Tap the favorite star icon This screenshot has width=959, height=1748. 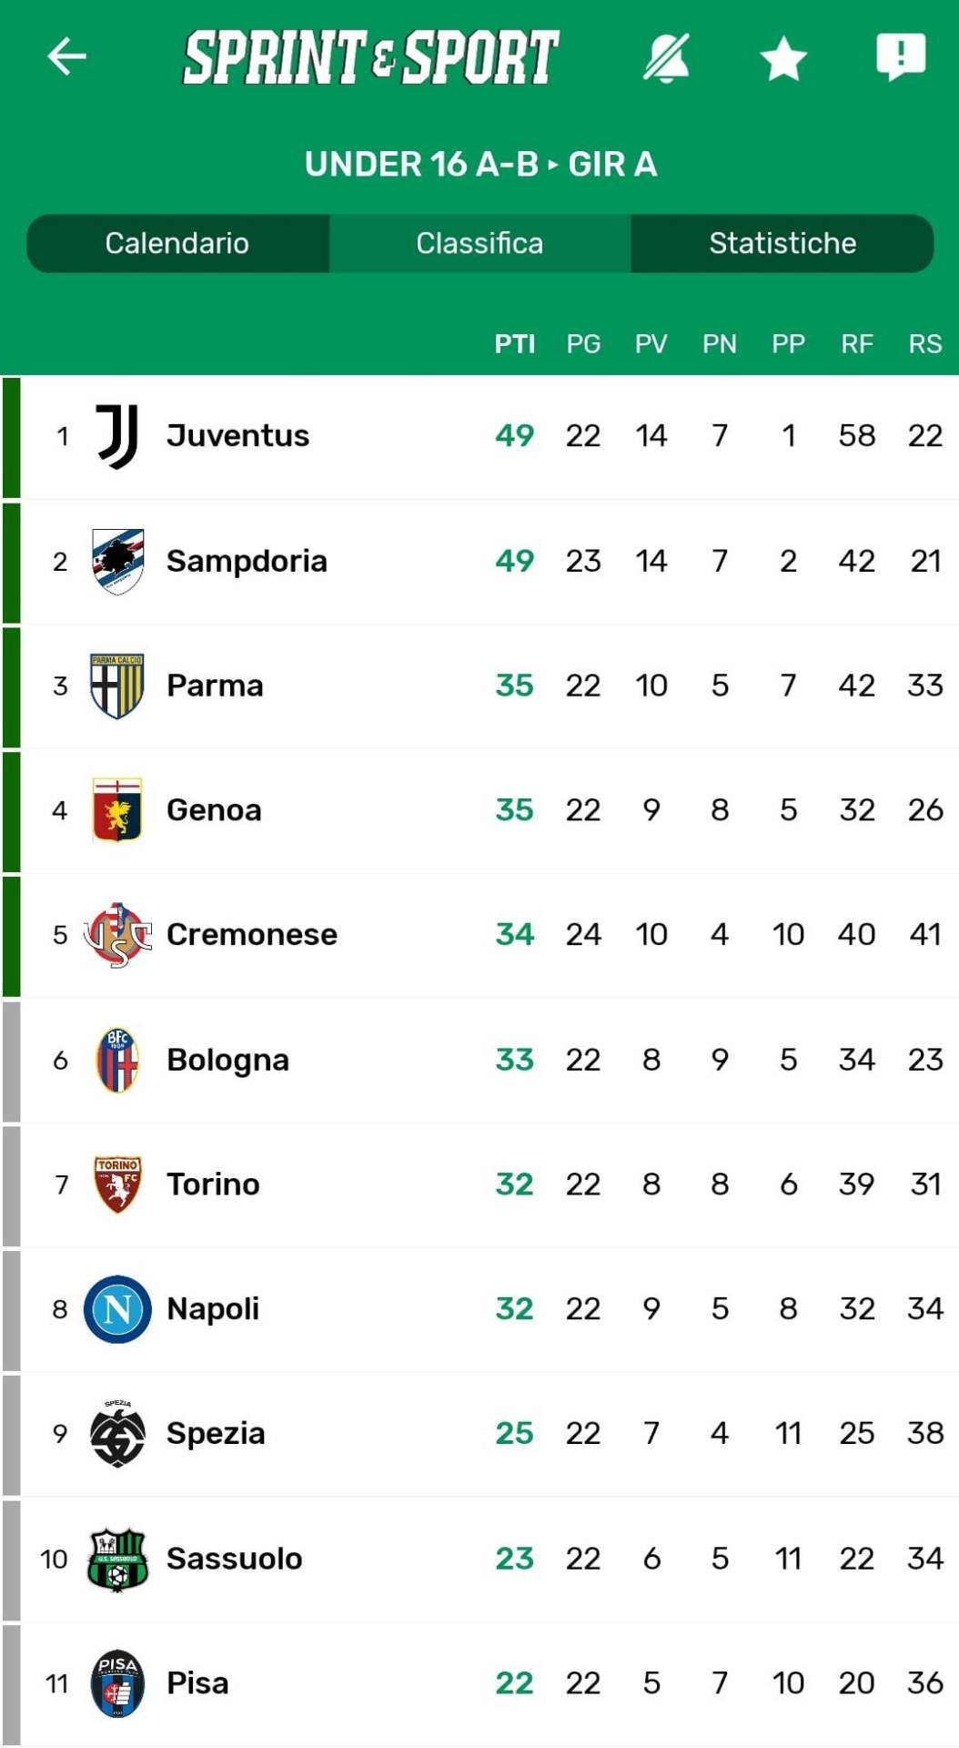pos(783,60)
